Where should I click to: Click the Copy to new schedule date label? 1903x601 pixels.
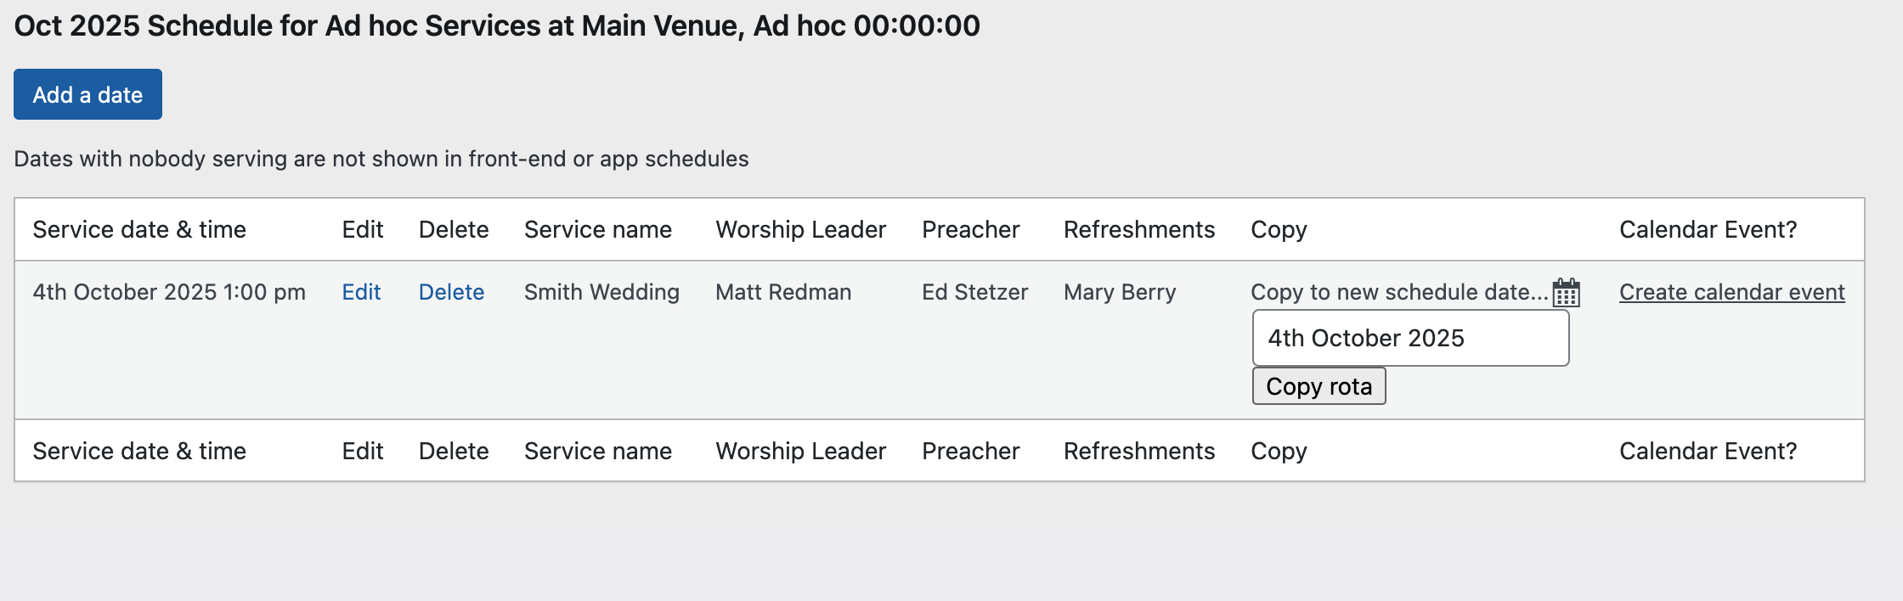(x=1398, y=292)
